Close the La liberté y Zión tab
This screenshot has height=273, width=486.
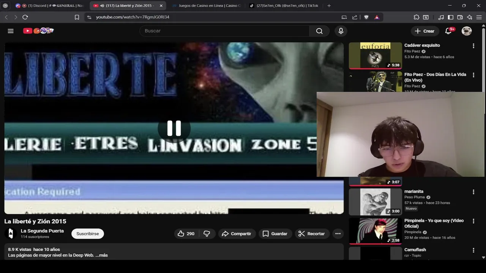(161, 6)
